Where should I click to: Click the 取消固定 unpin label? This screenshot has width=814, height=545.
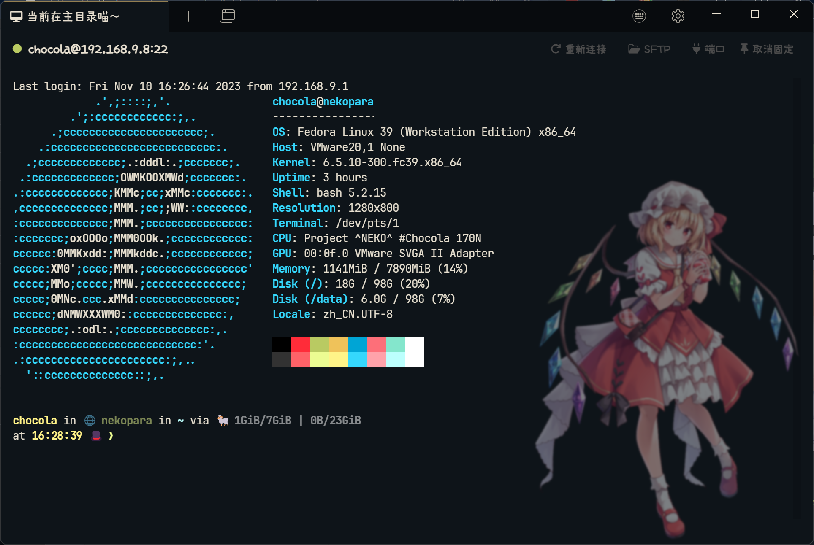tap(773, 49)
